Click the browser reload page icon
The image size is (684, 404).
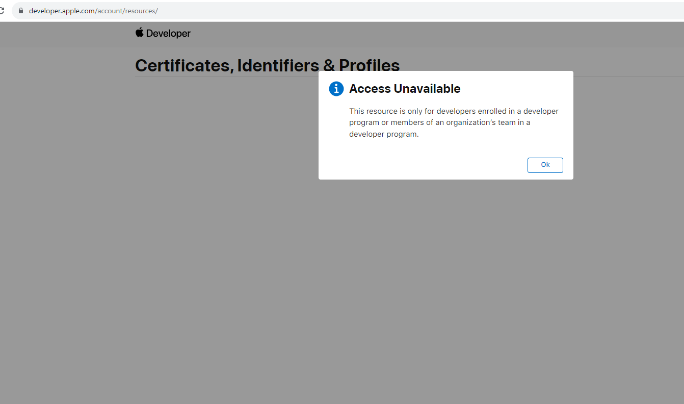point(2,11)
